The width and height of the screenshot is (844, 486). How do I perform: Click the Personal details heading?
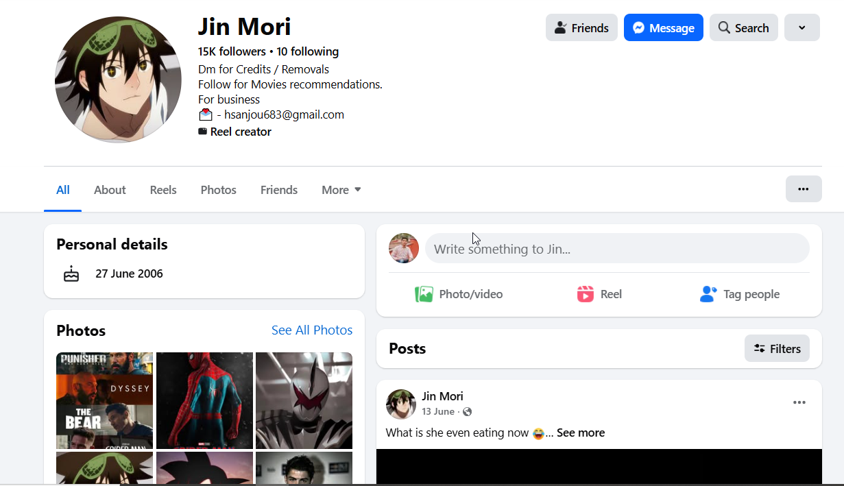[x=112, y=244]
